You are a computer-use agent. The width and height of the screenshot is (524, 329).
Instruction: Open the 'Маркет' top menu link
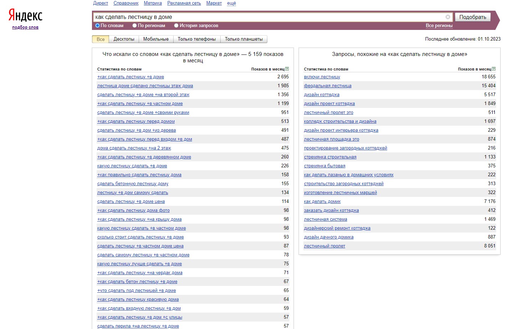(214, 3)
